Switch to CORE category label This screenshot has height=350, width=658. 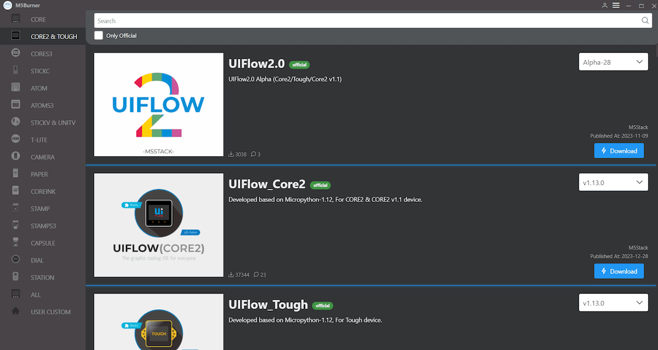pos(38,19)
